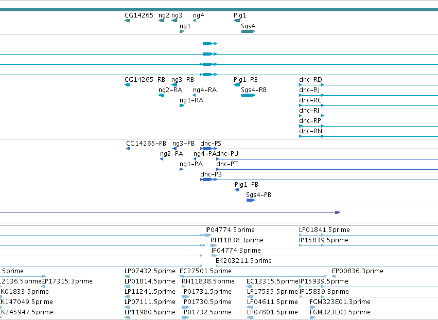Open EST EC13315.5prime

pos(272,282)
